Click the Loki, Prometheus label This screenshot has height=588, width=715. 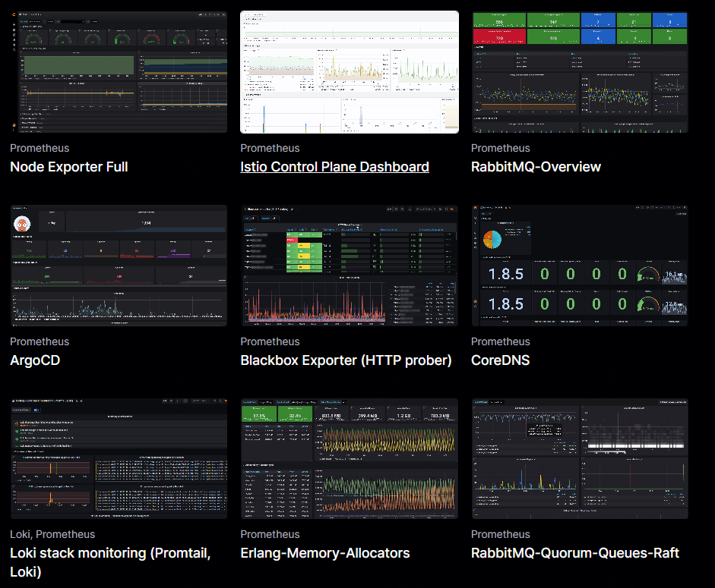tap(52, 534)
